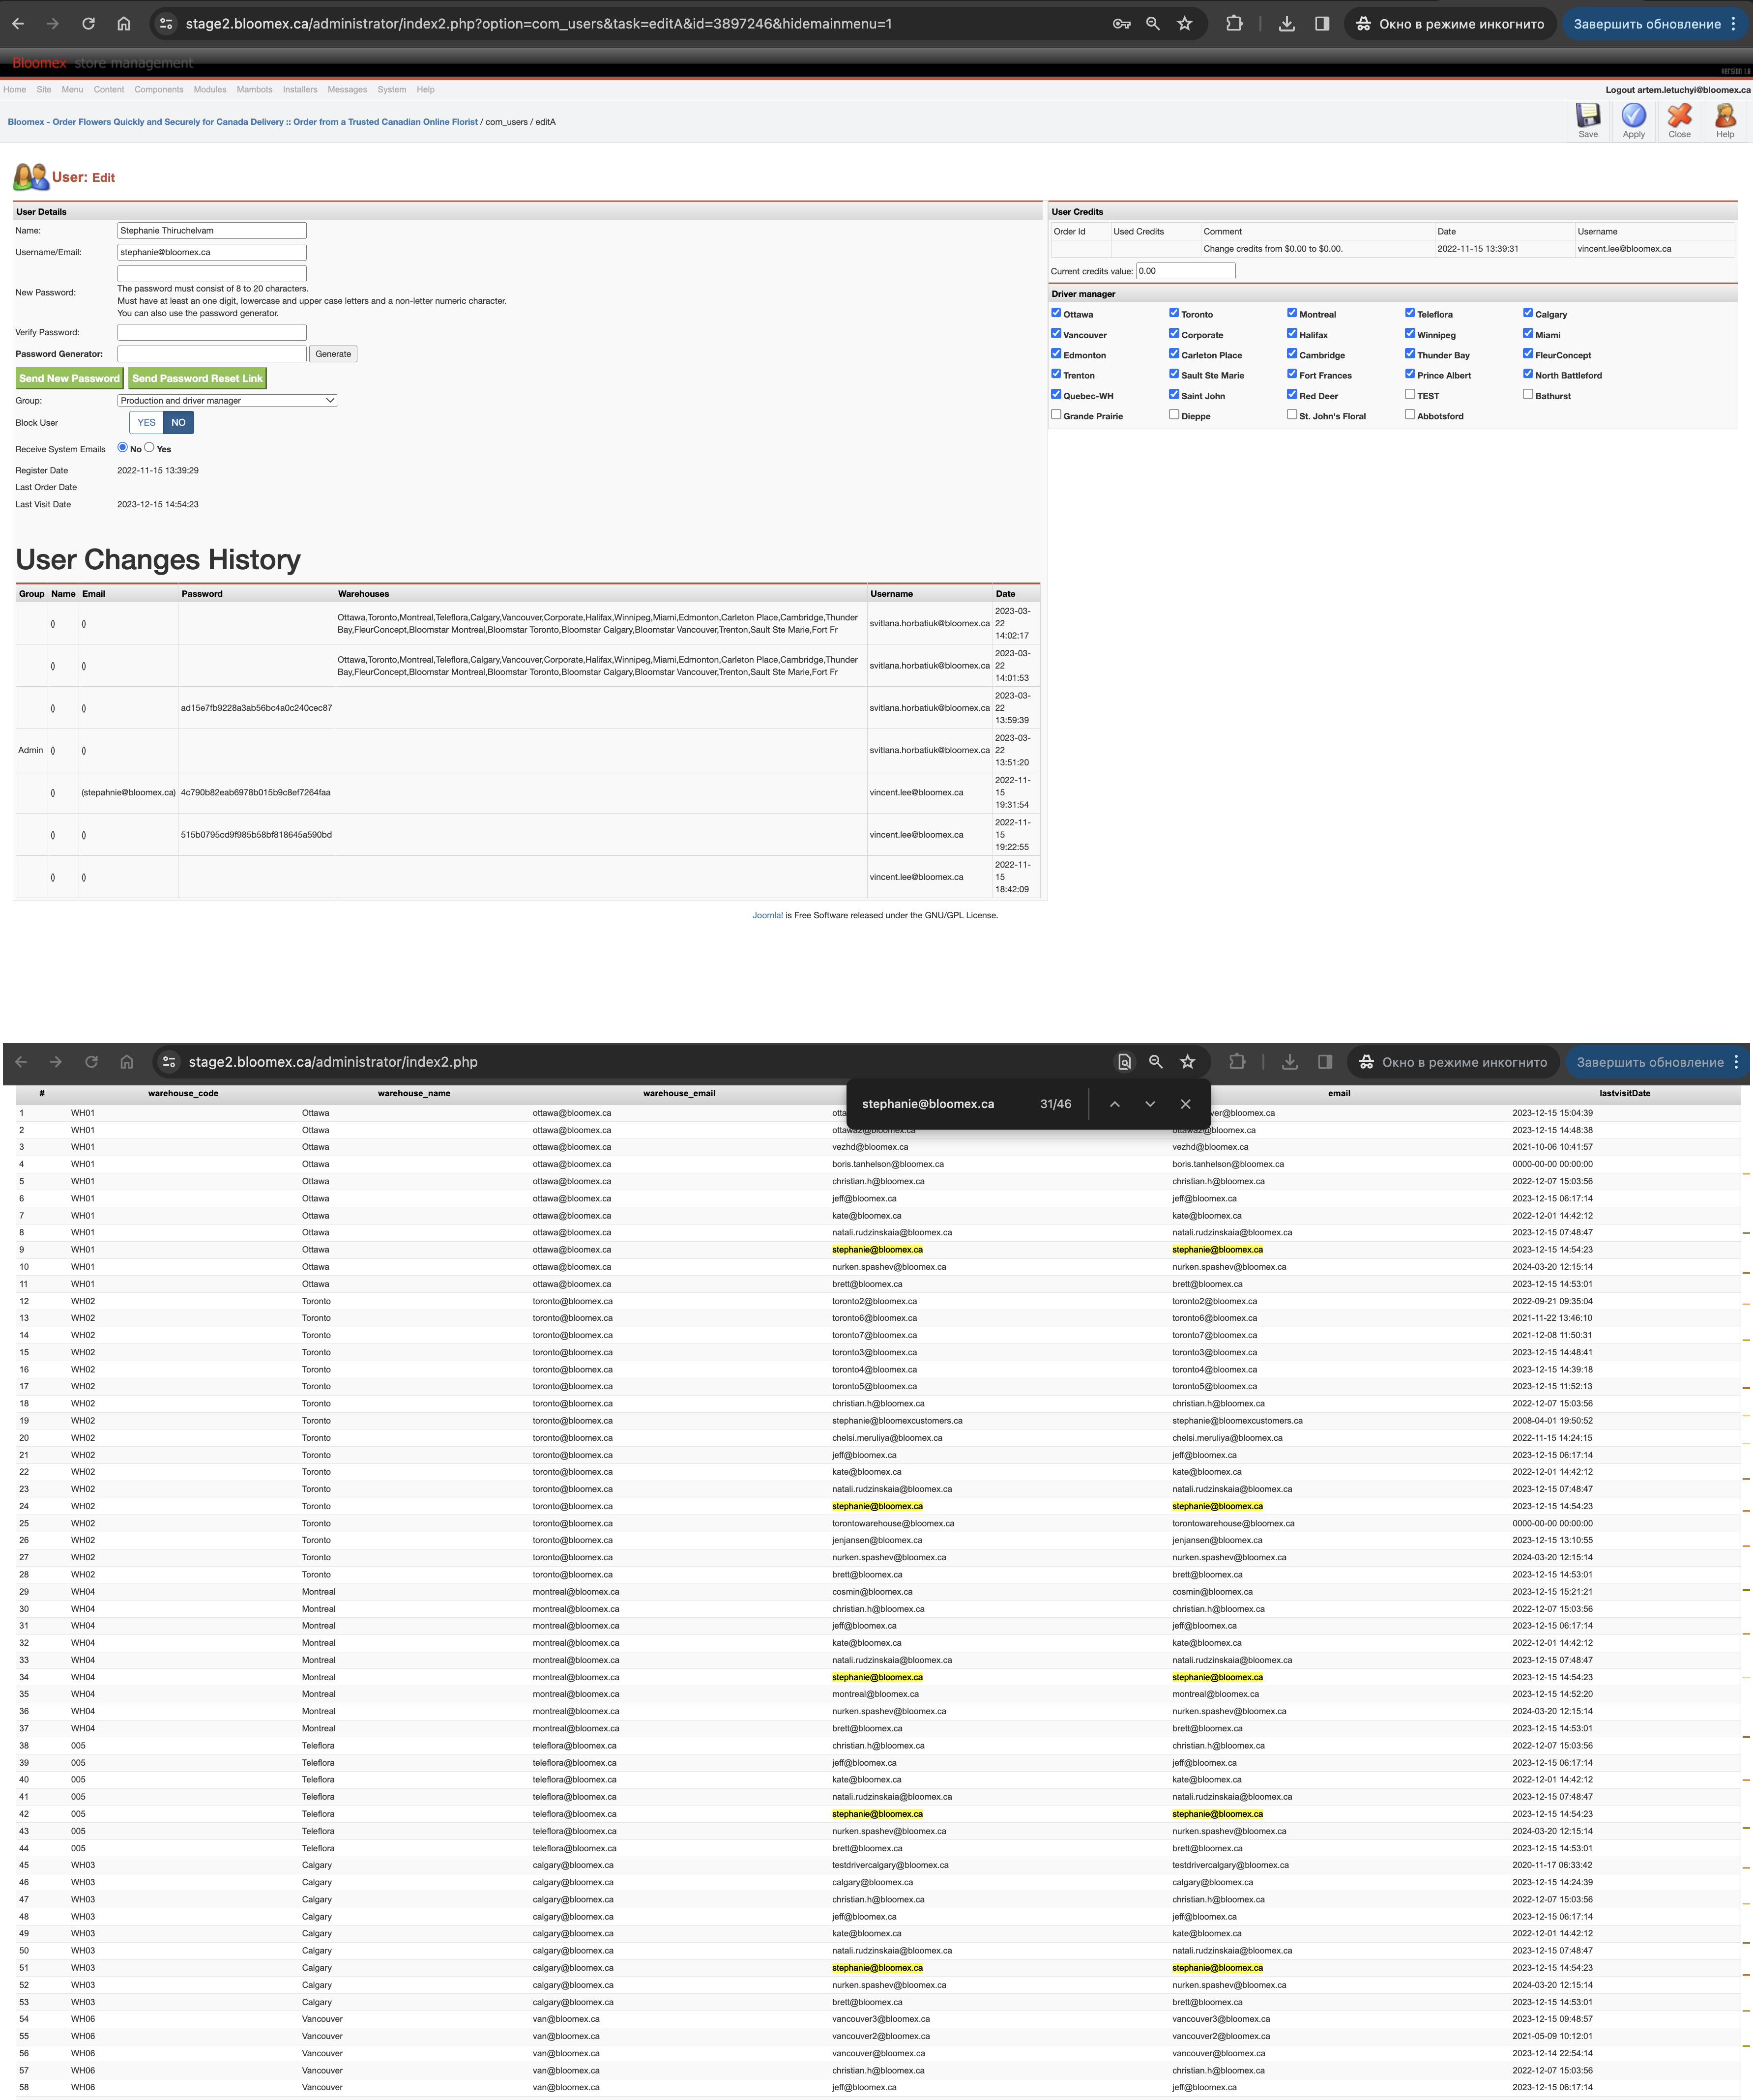1753x2100 pixels.
Task: Open password key icon in top address bar
Action: [1121, 23]
